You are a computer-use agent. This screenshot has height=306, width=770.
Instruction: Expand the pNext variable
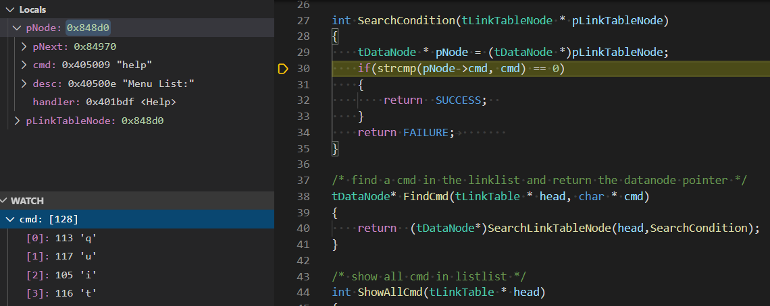click(24, 47)
